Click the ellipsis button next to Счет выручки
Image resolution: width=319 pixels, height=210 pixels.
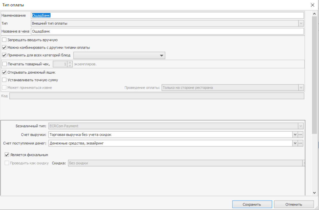pyautogui.click(x=300, y=135)
